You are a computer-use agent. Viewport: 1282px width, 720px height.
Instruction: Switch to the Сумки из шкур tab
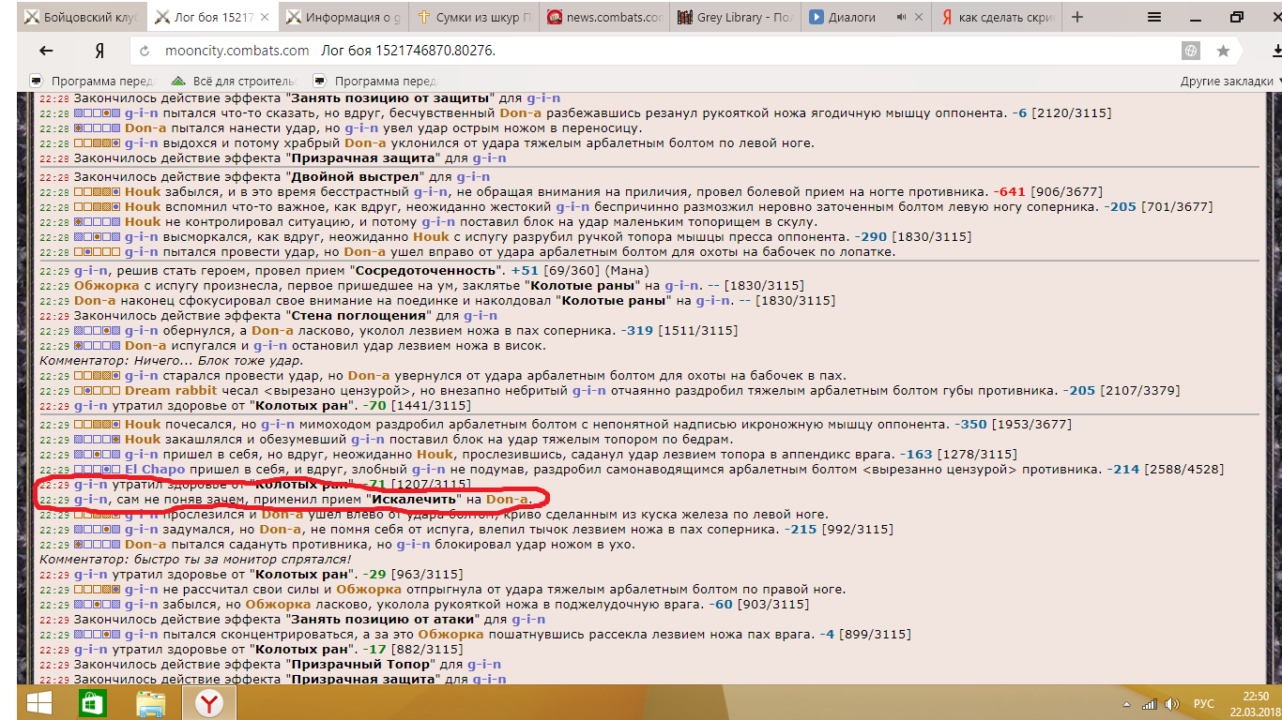[x=475, y=17]
